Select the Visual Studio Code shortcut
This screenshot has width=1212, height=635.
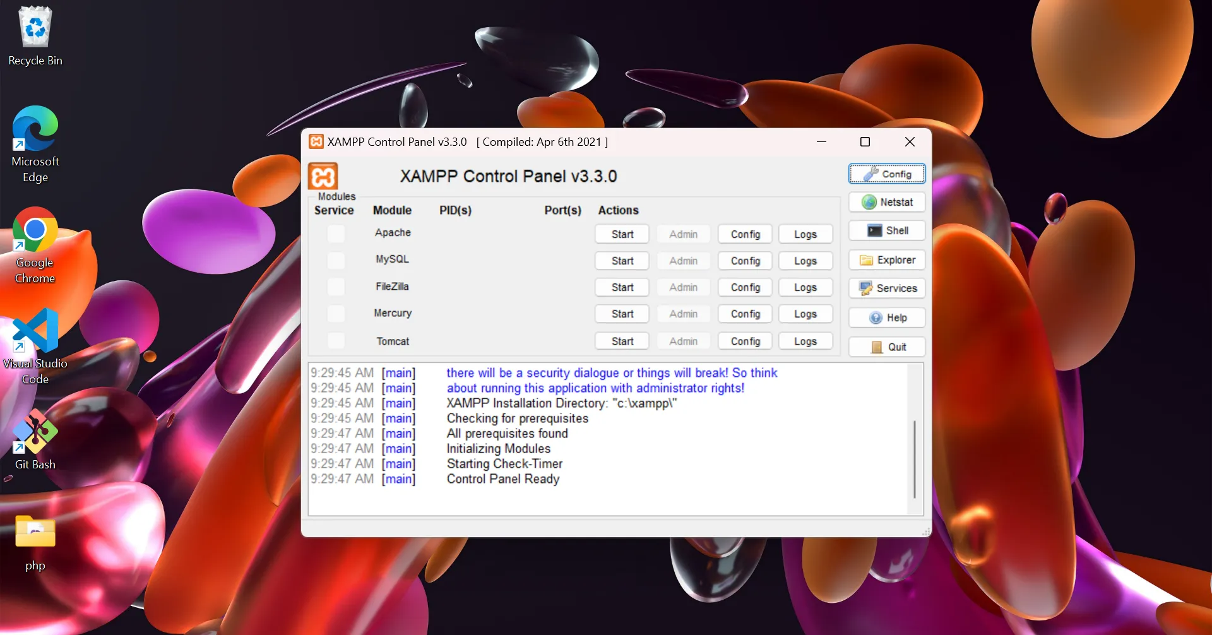pos(35,347)
